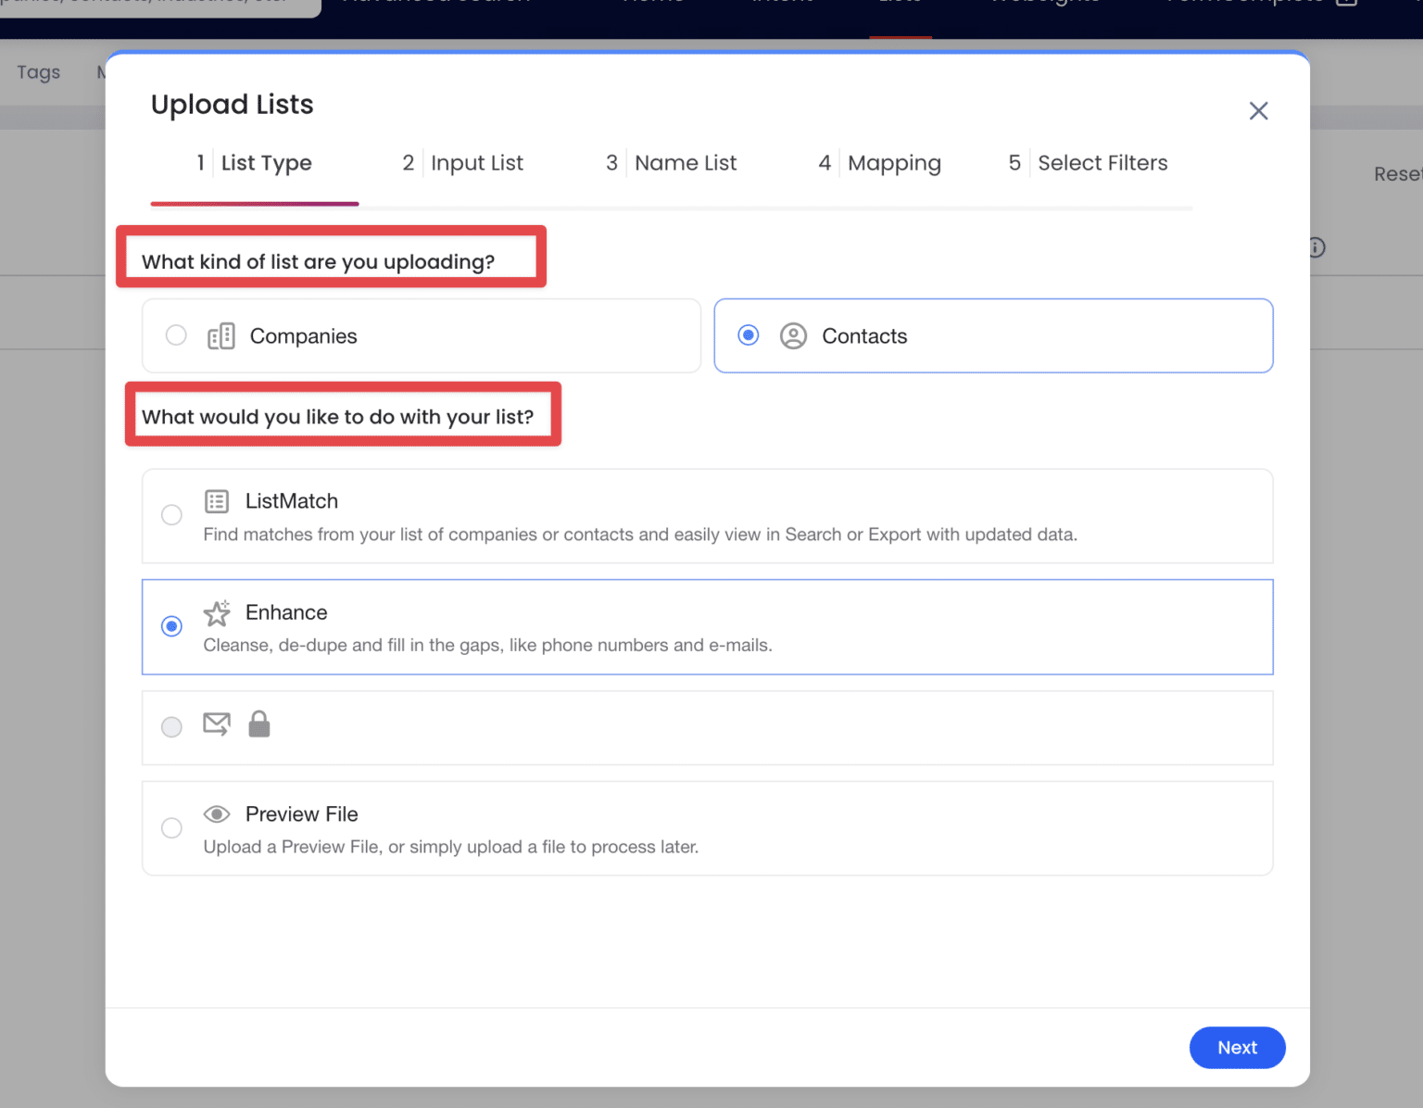
Task: Click the ListMatch grid icon
Action: [216, 500]
